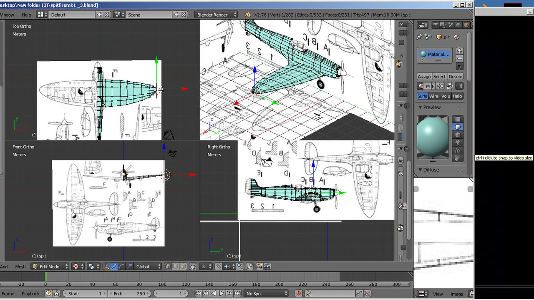
Task: Open pivot point dropdown
Action: click(93, 267)
